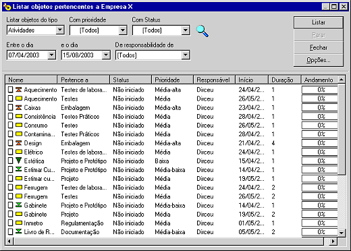Click the yellow icon next to Inmetro

19,223
